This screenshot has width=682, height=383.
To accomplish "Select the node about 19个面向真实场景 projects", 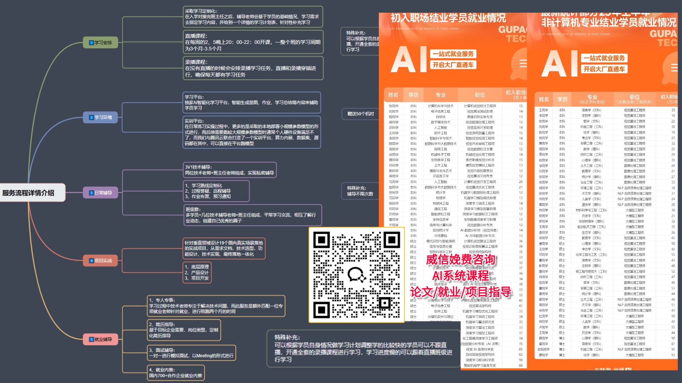I will tap(224, 249).
